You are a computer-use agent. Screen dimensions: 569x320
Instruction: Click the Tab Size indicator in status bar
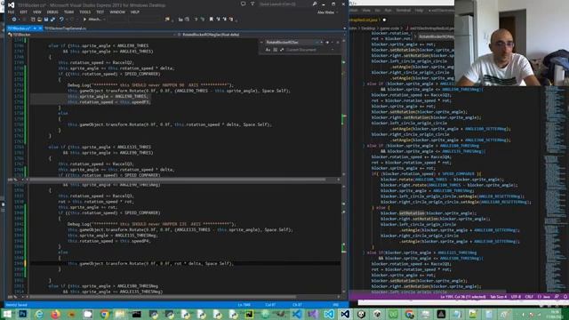click(498, 297)
